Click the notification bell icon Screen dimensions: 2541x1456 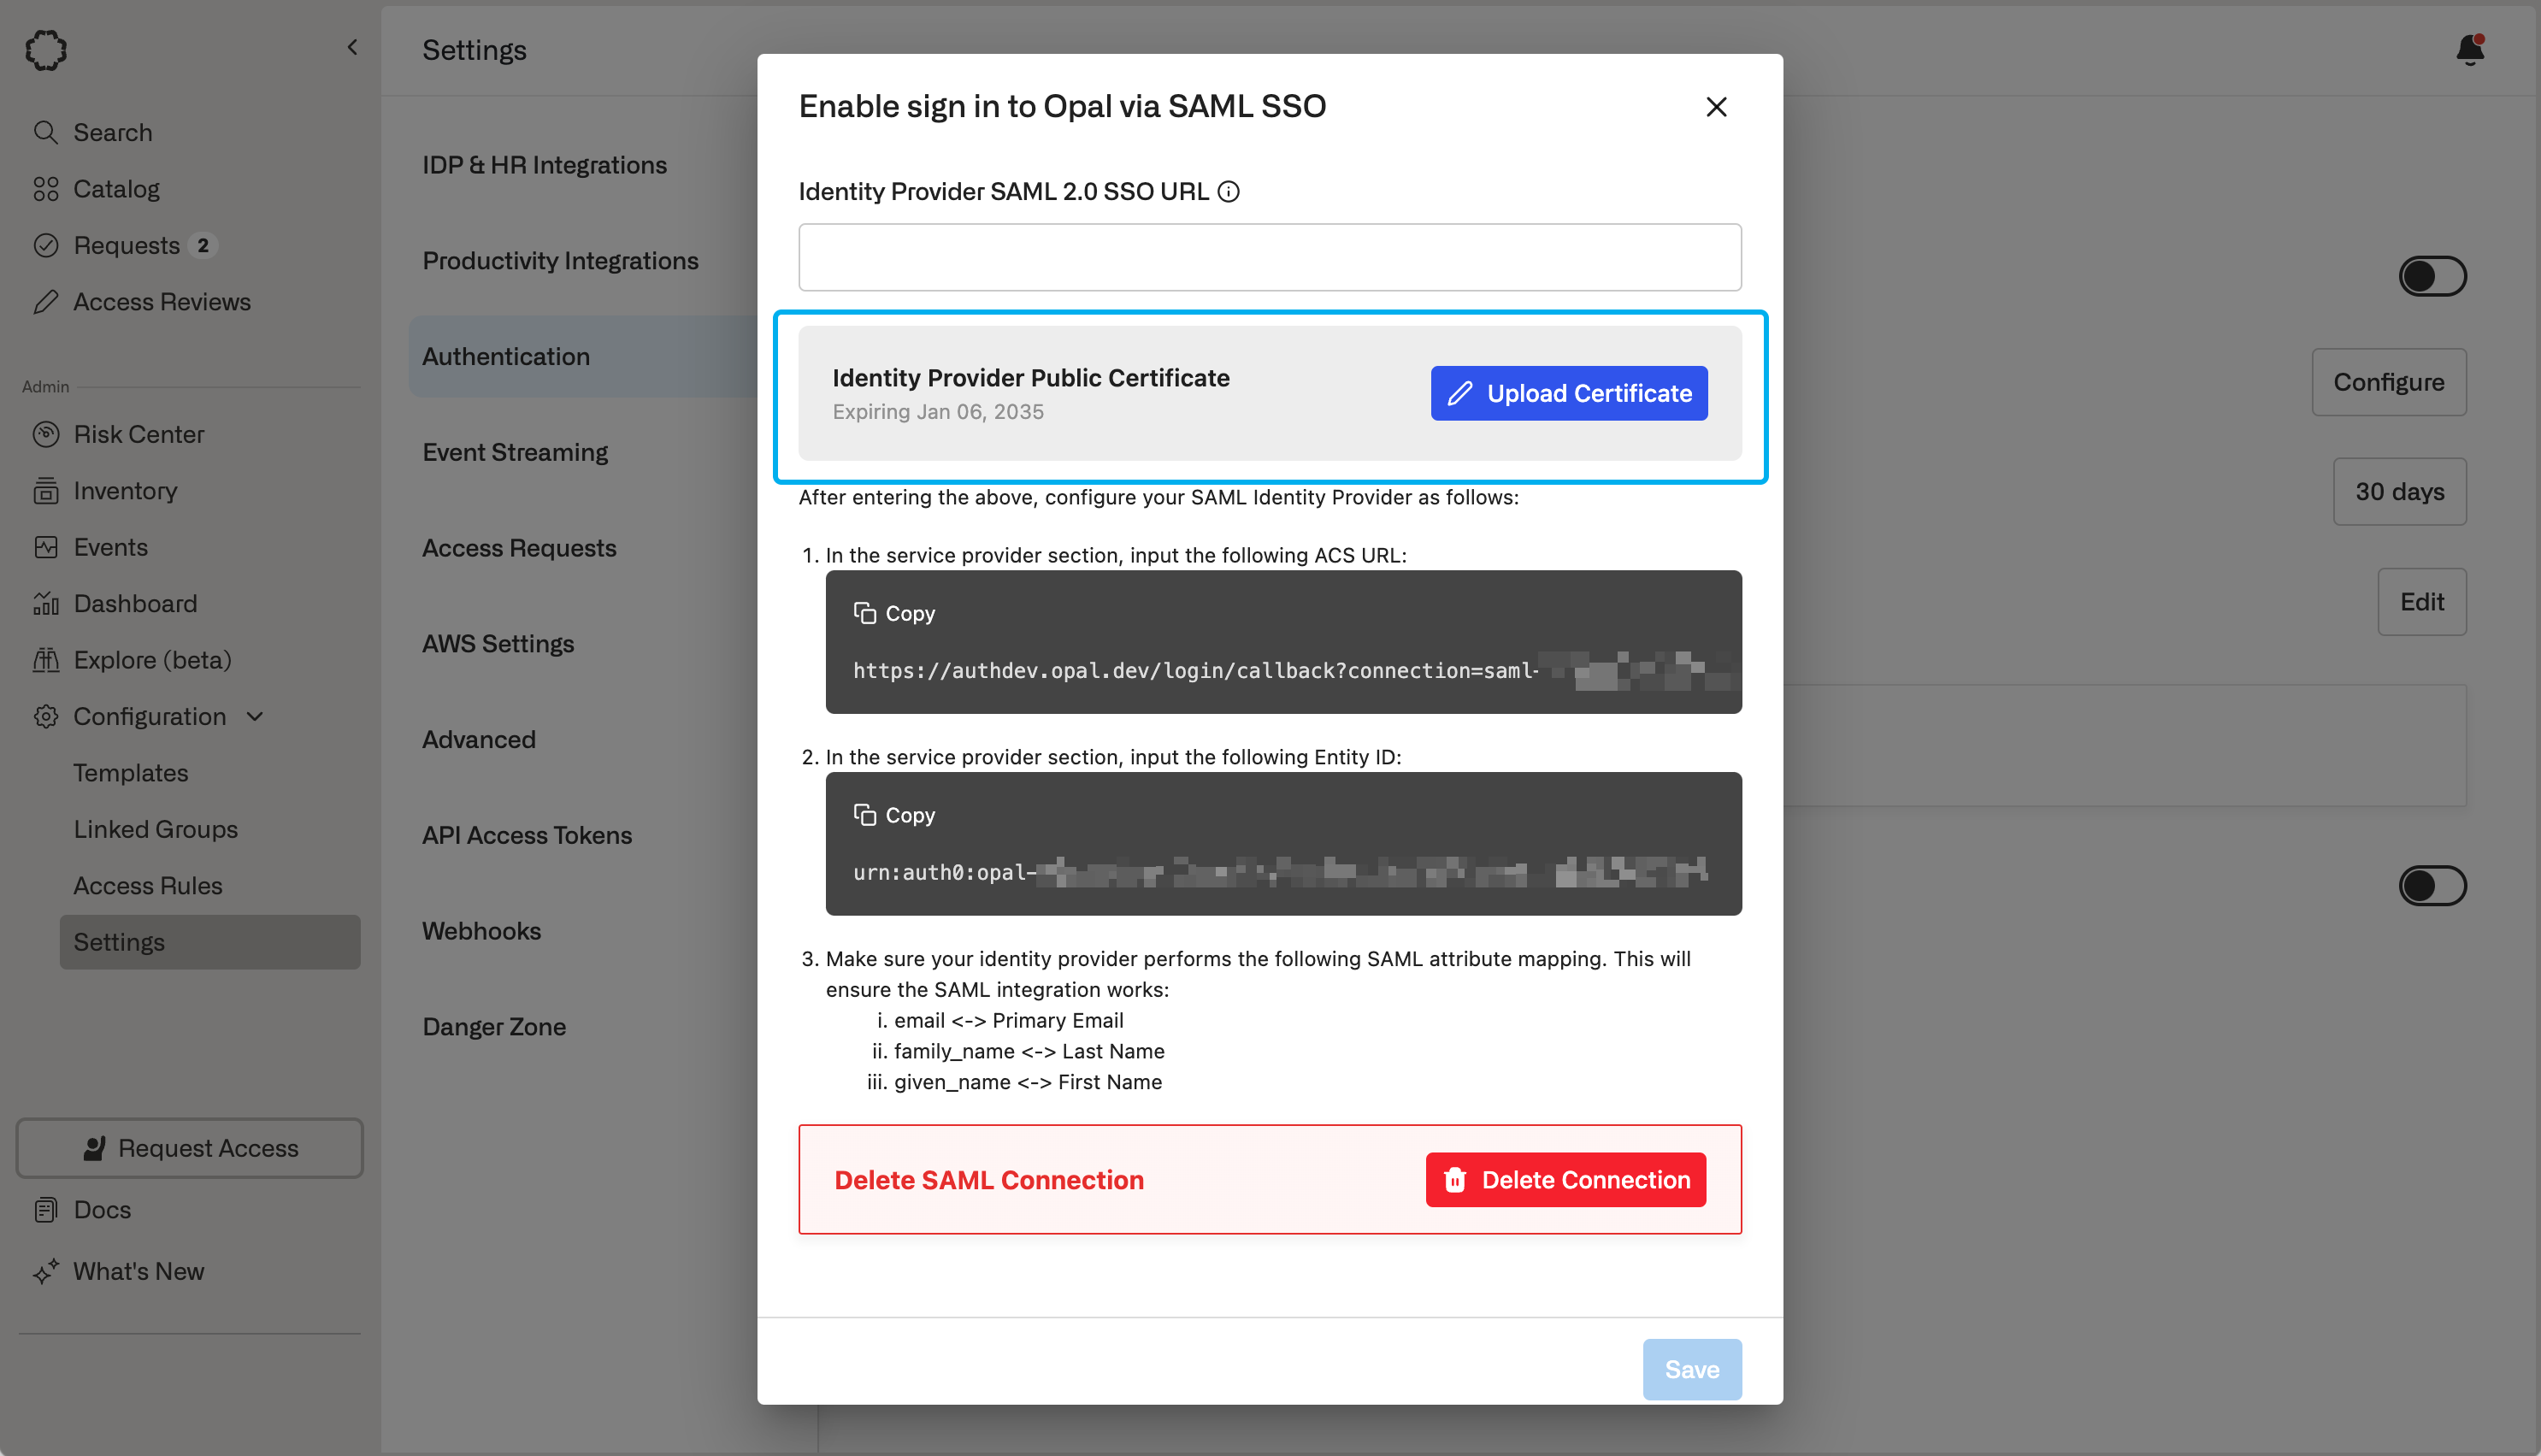click(2469, 50)
